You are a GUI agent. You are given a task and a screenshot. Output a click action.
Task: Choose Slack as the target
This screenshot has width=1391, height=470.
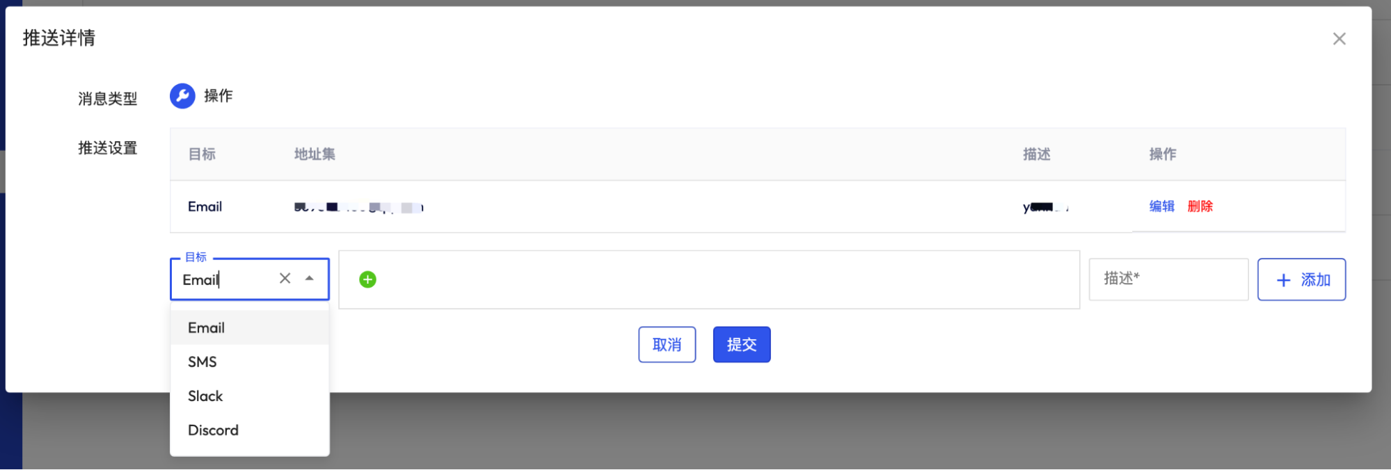[249, 396]
